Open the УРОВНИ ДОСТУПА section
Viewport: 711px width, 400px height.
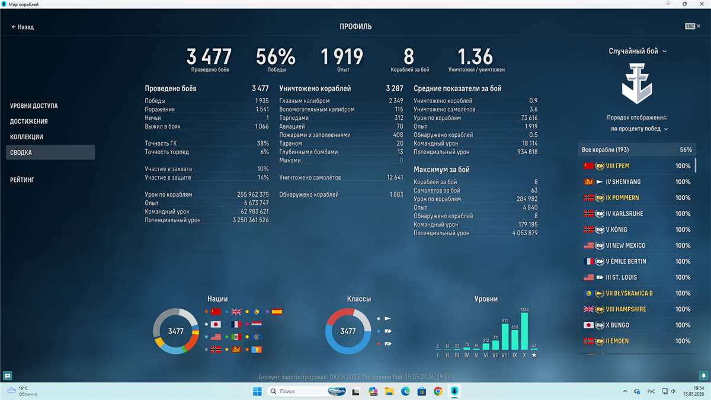pos(34,106)
